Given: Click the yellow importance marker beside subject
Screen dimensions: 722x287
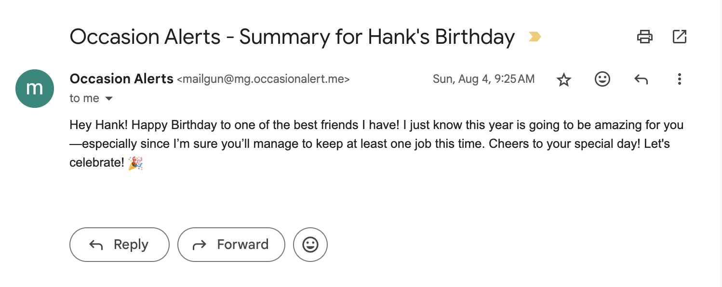Looking at the screenshot, I should pos(535,37).
